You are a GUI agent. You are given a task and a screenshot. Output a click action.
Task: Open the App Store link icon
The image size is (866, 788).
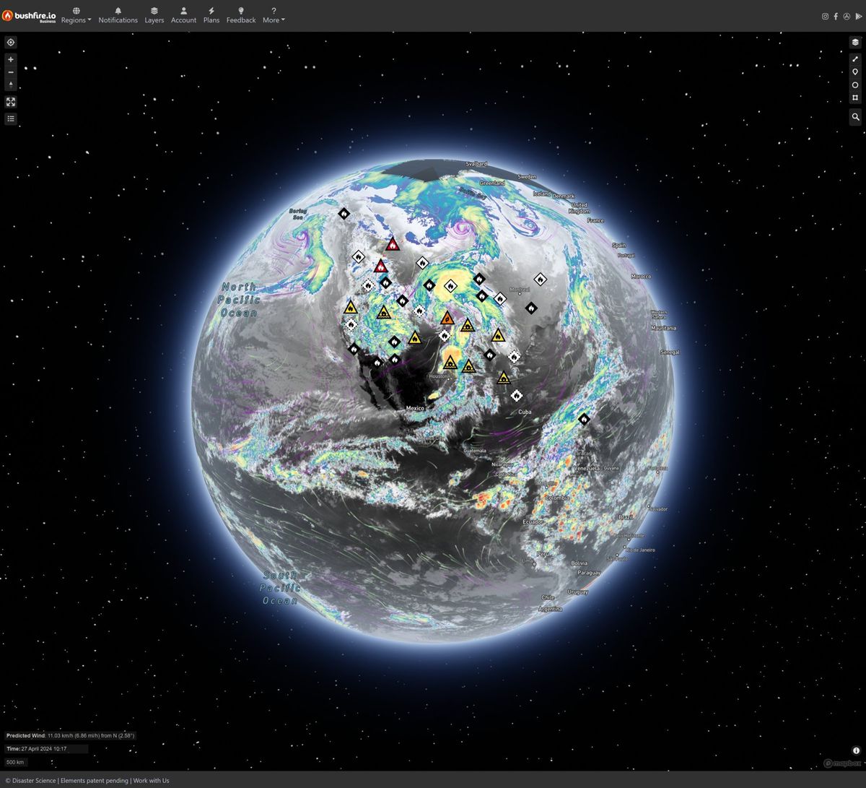click(x=847, y=16)
